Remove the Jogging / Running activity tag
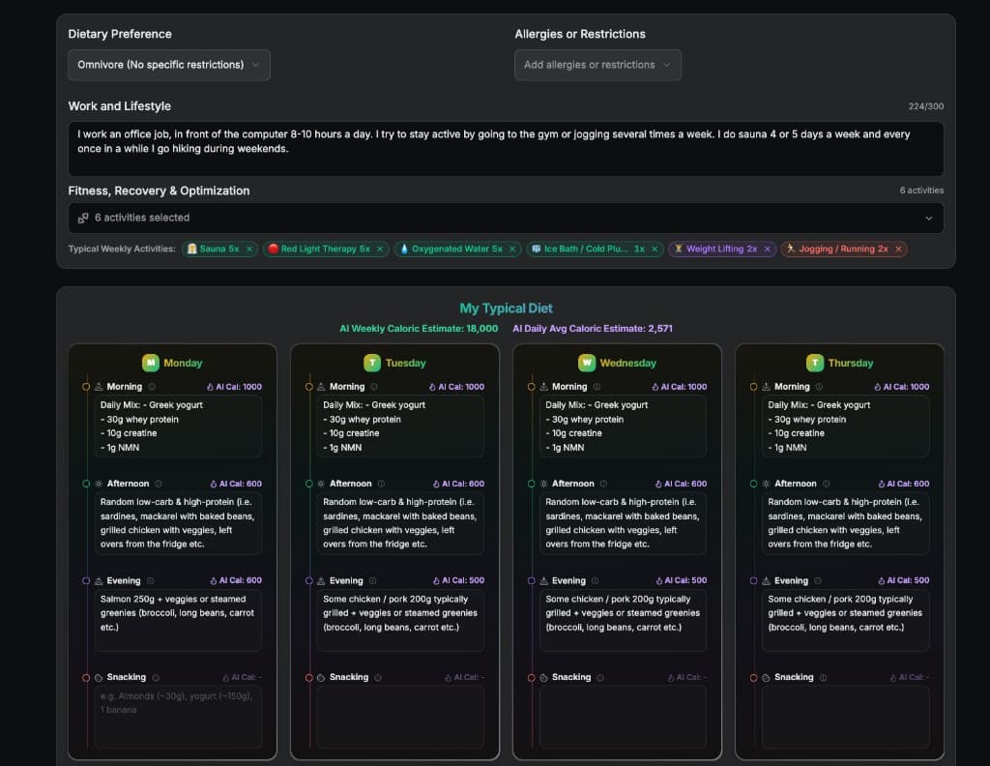 (898, 250)
